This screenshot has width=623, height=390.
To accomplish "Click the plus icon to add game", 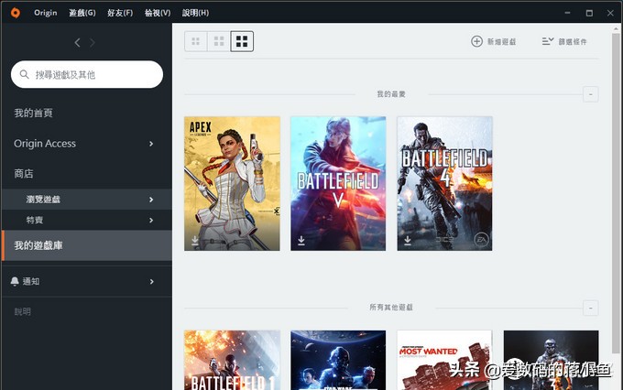I will [476, 41].
